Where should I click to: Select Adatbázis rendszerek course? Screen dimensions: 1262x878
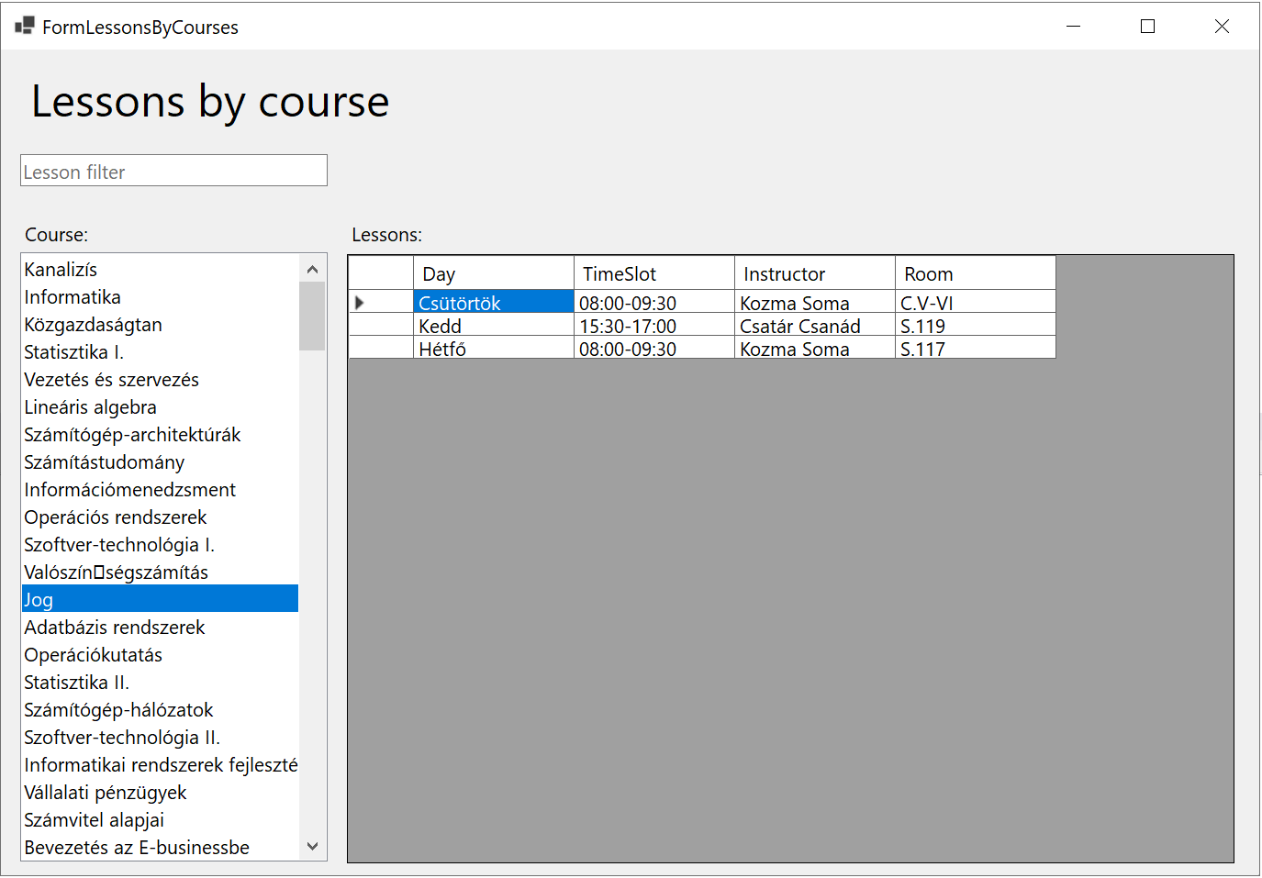161,627
